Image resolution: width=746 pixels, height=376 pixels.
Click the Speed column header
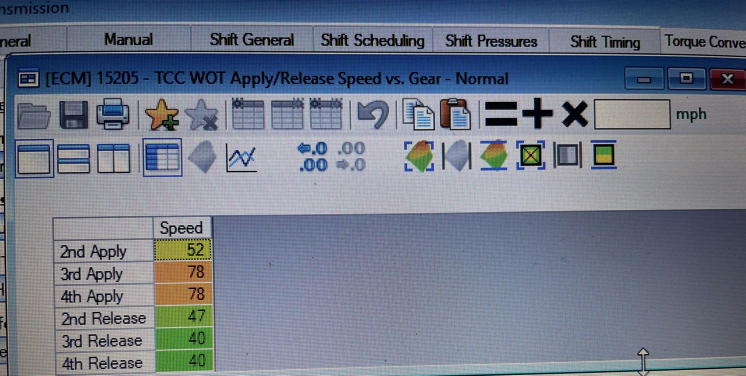click(182, 228)
